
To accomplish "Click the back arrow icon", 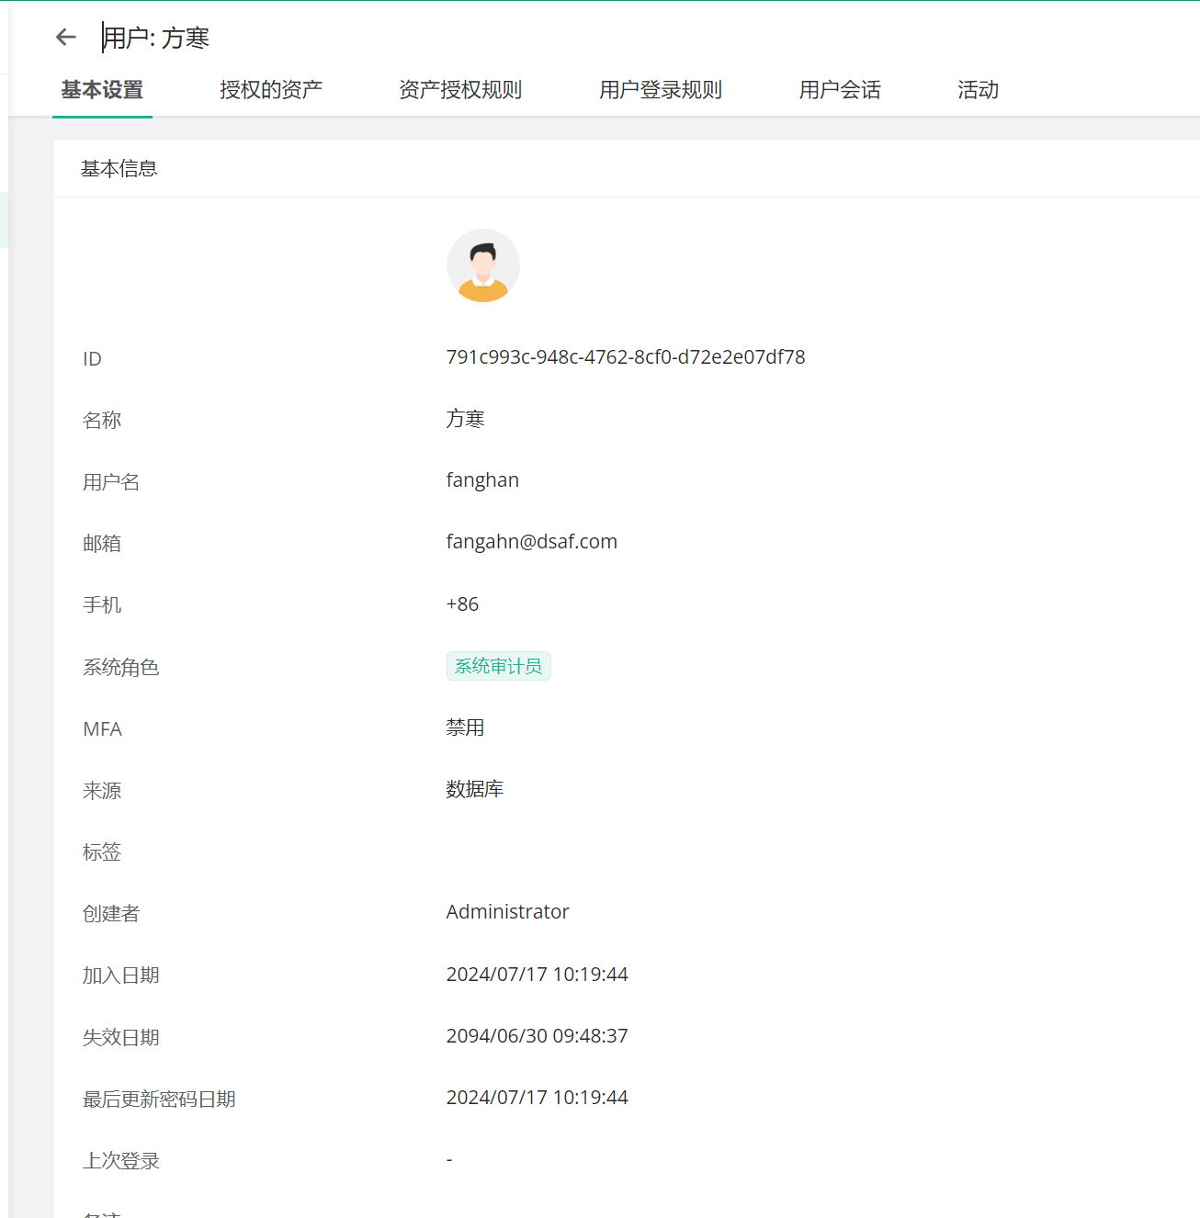I will (x=65, y=37).
